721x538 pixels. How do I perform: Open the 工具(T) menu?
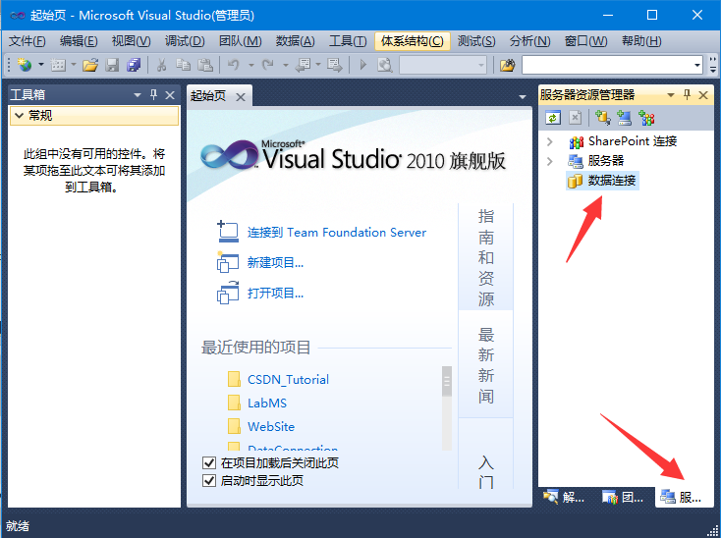click(x=348, y=41)
